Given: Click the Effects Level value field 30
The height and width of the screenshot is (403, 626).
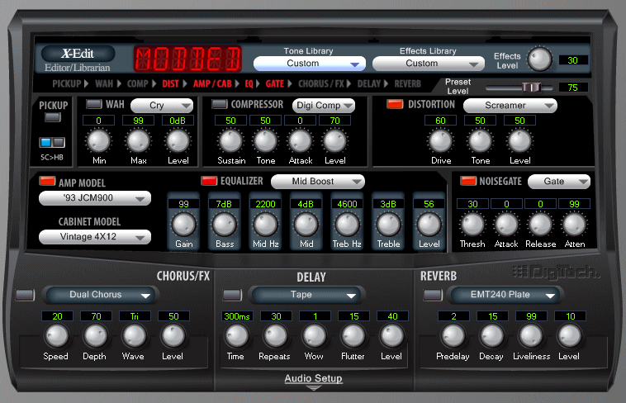Looking at the screenshot, I should [x=573, y=60].
